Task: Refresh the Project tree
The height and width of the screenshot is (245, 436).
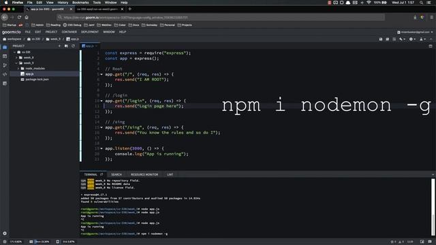Action: point(73,46)
